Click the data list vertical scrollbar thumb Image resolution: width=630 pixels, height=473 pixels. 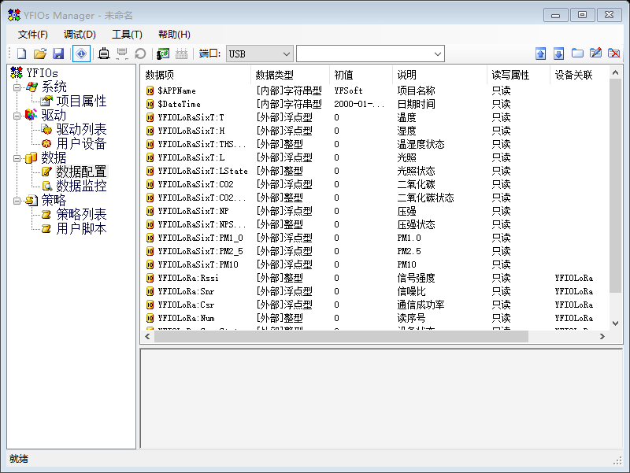coord(615,186)
